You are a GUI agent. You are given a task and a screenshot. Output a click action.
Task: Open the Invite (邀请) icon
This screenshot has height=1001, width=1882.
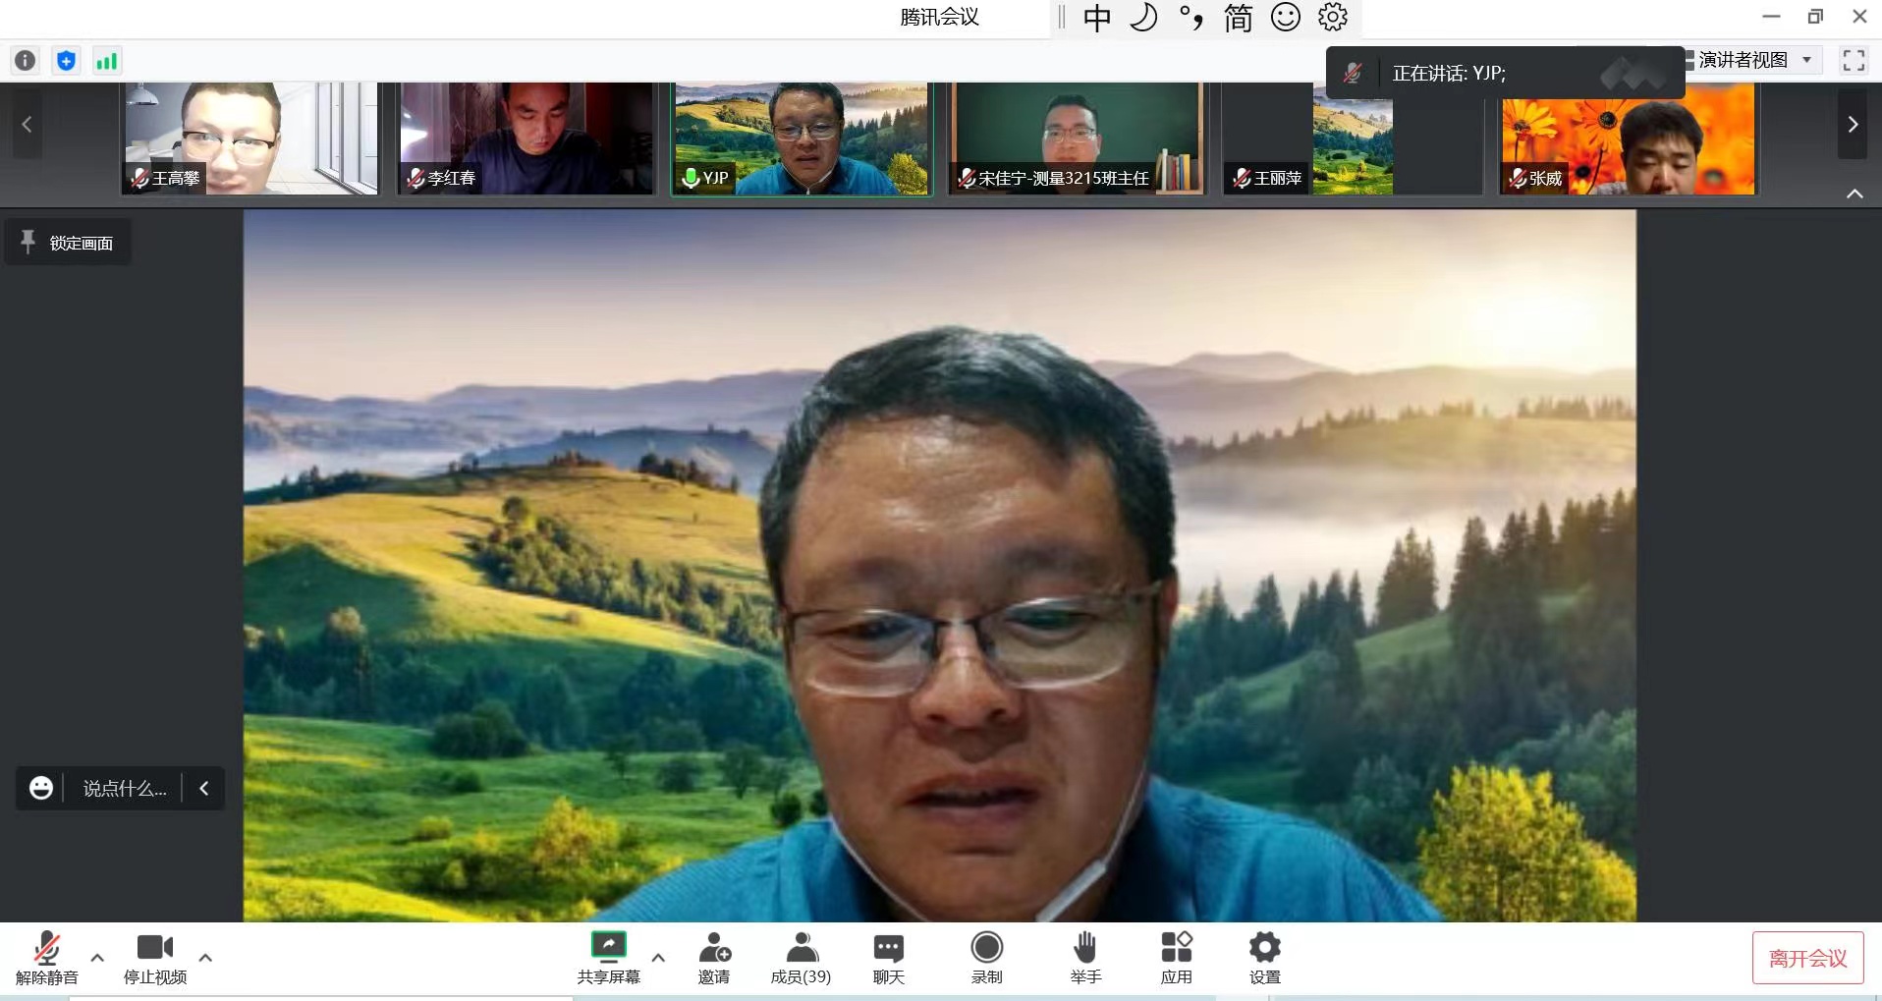[x=714, y=957]
